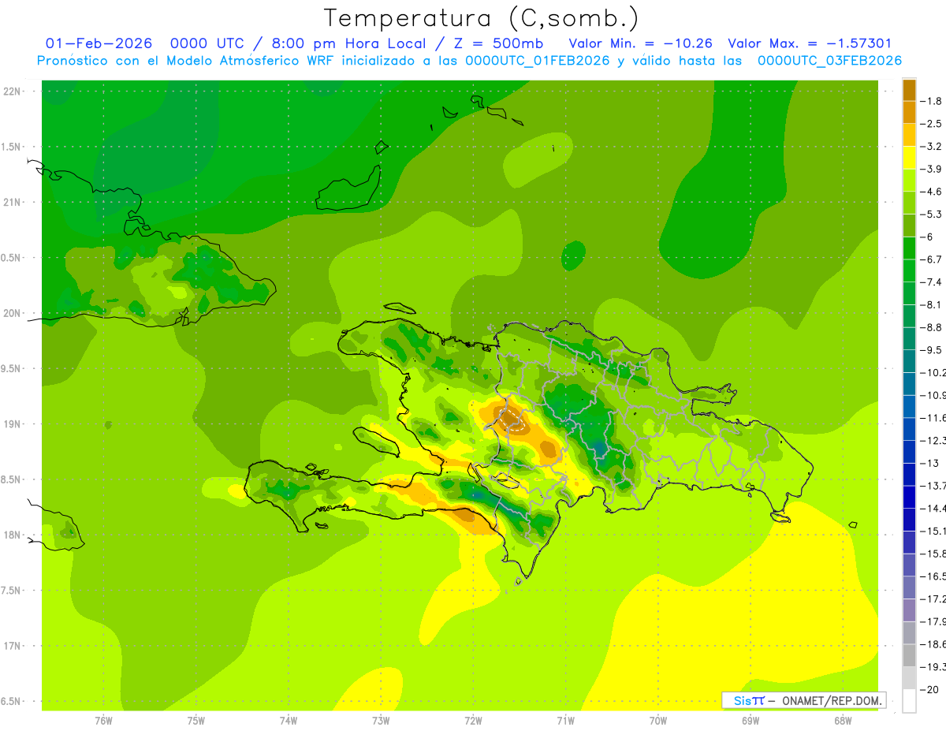Click the '68W' longitude label

point(843,721)
